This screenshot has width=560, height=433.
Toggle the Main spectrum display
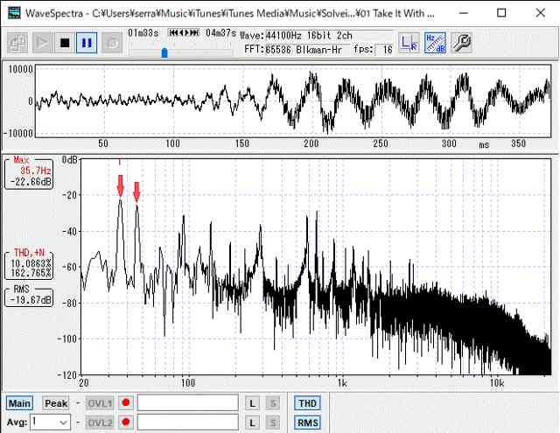pyautogui.click(x=19, y=403)
